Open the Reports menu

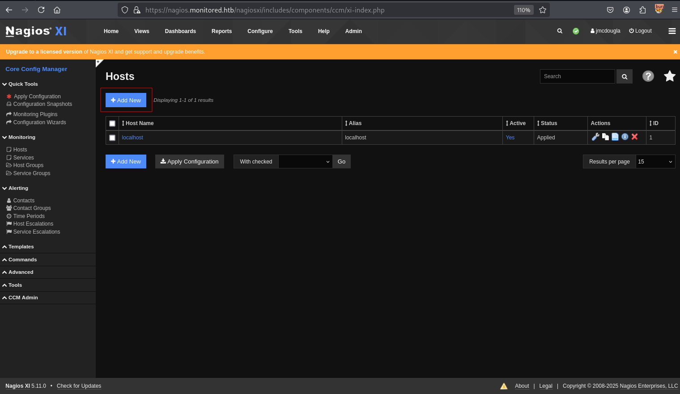221,31
